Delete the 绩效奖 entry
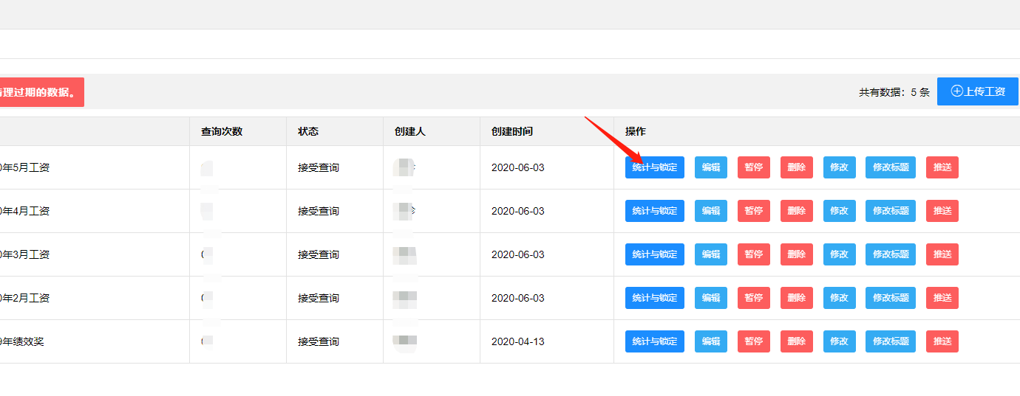The image size is (1020, 396). [796, 341]
